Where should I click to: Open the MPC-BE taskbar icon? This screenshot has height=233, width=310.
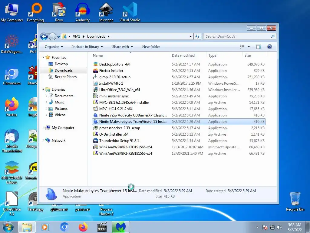(x=102, y=227)
